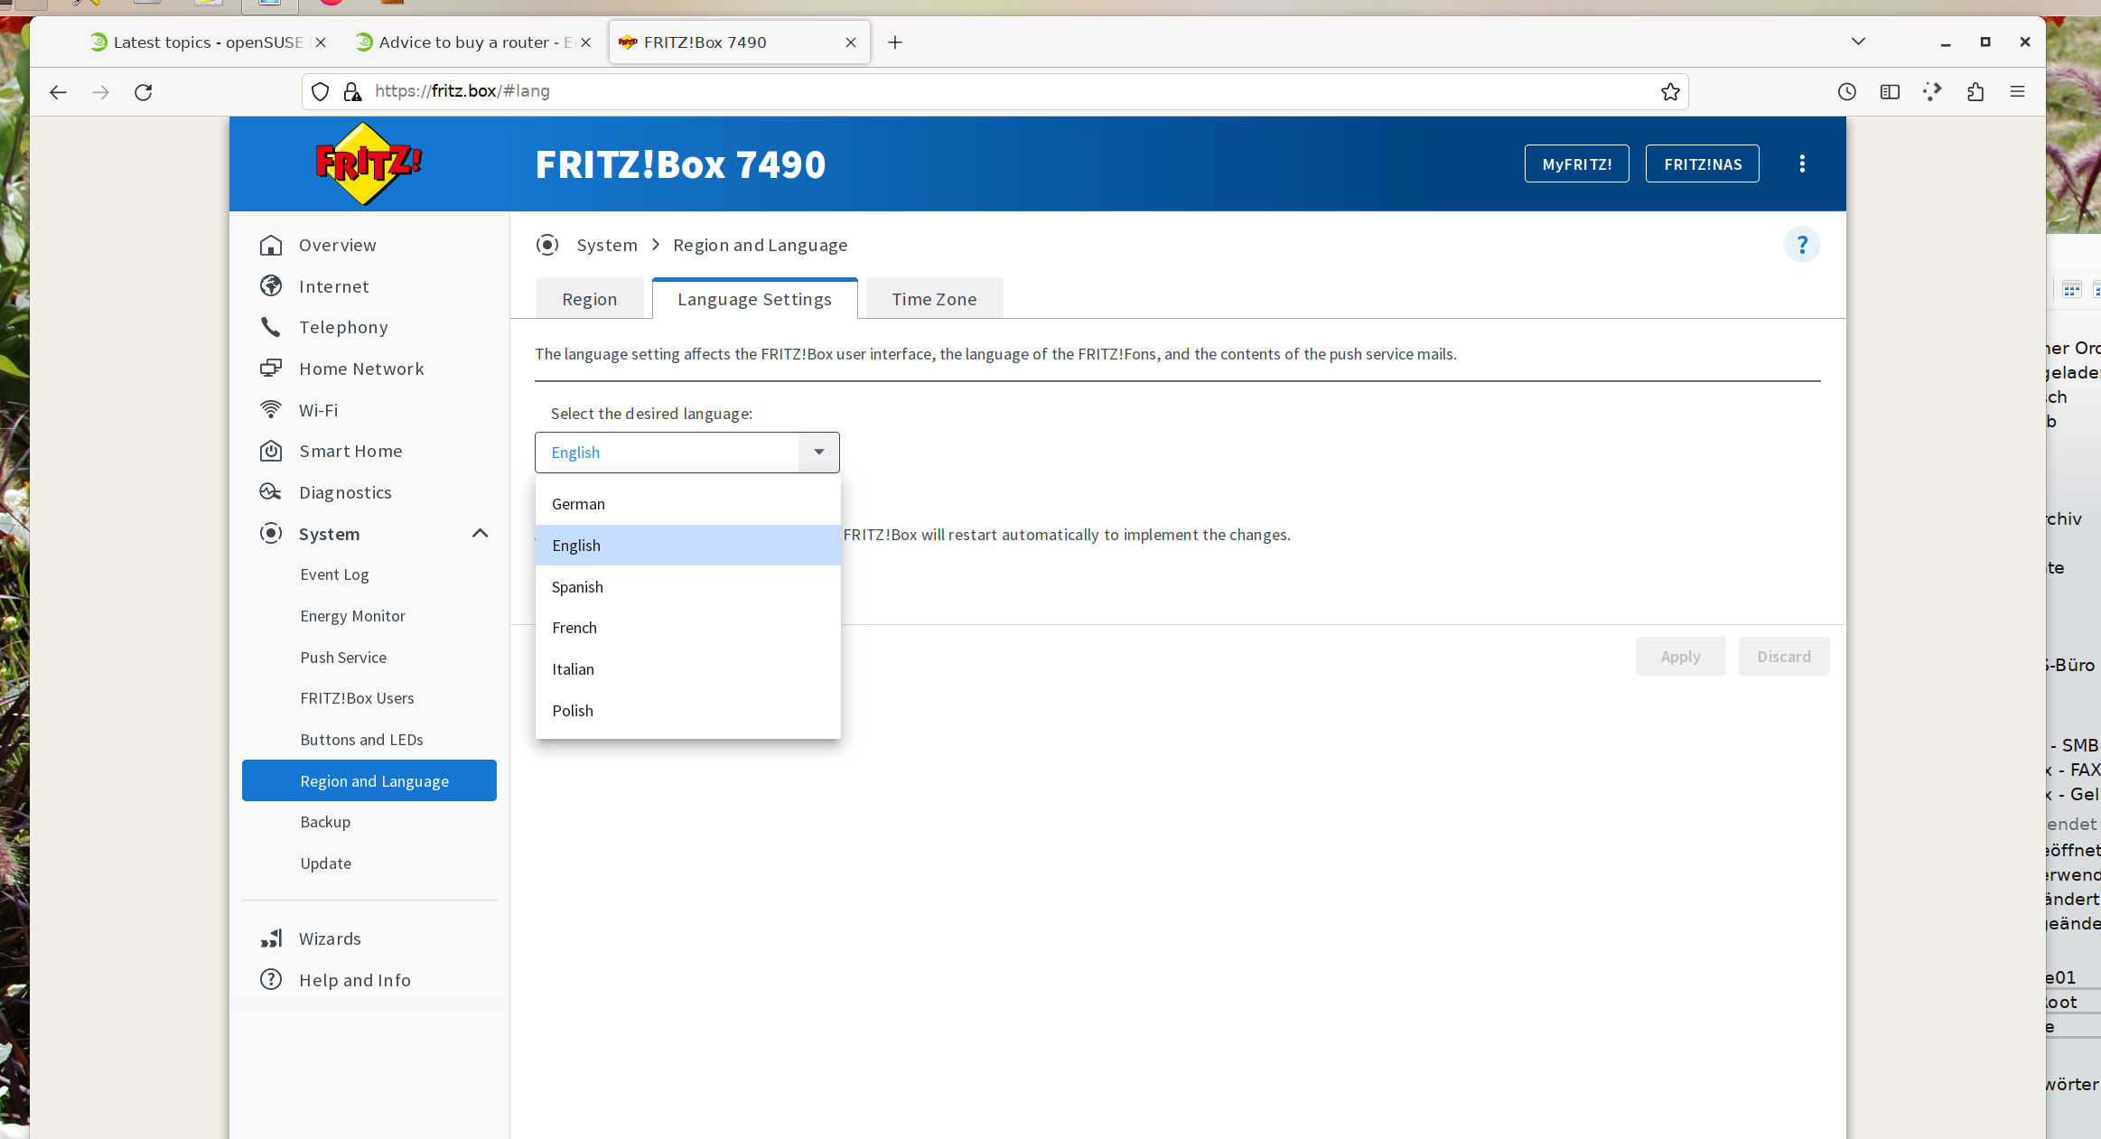Choose Polish language option
The height and width of the screenshot is (1139, 2101).
pyautogui.click(x=687, y=711)
